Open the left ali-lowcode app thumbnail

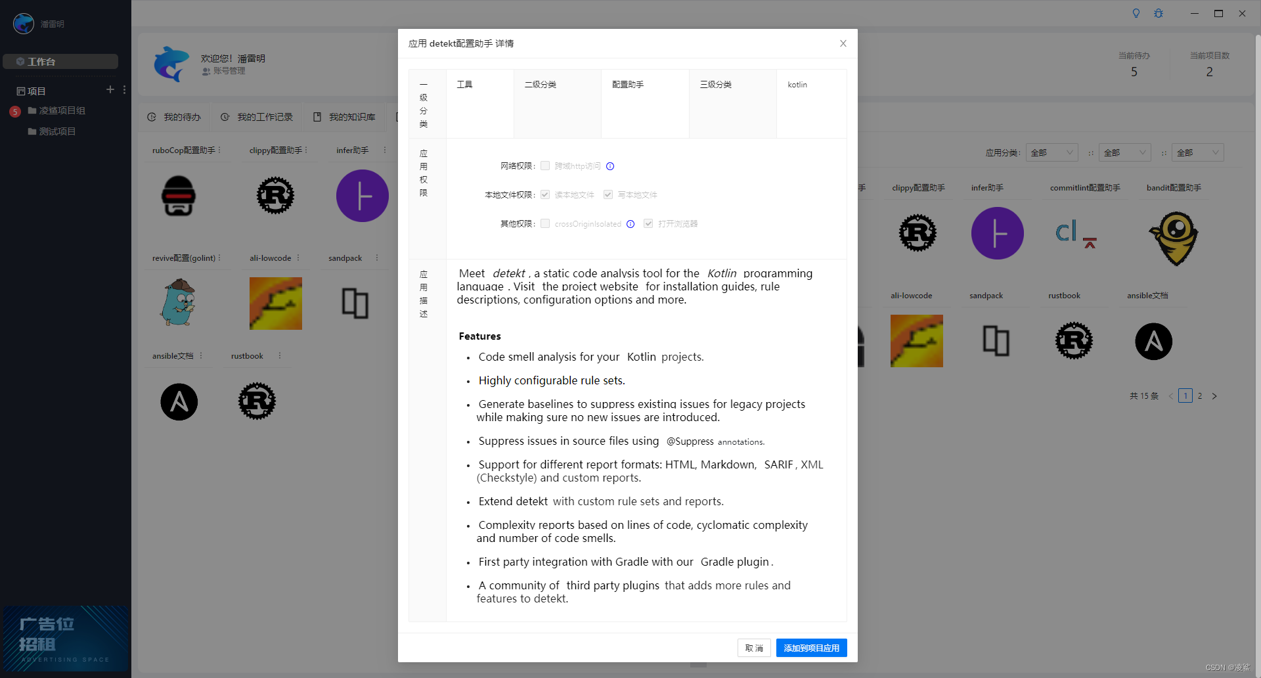(x=276, y=304)
